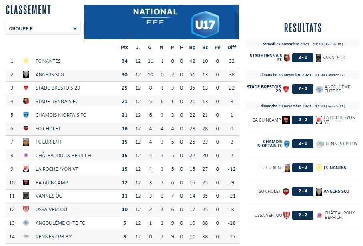Open the Stade Rennais 2-0 Vannes score
363x246 pixels.
click(303, 58)
